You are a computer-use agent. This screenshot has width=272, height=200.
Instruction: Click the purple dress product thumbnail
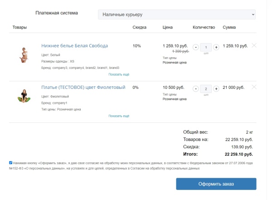tap(24, 96)
